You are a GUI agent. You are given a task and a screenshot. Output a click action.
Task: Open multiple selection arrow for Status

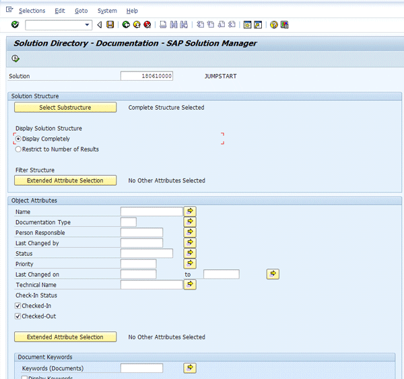point(191,253)
